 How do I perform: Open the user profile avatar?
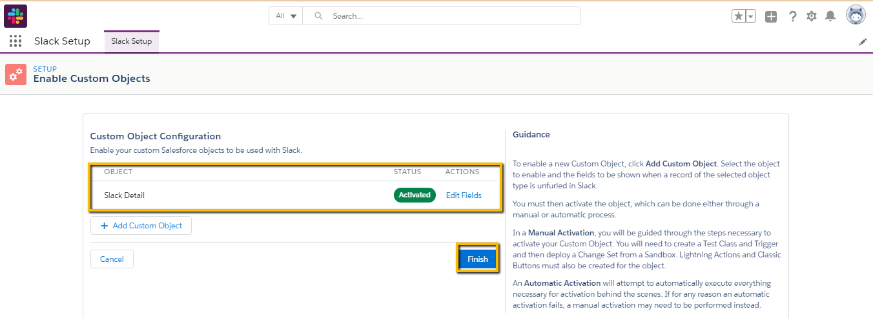pyautogui.click(x=856, y=15)
